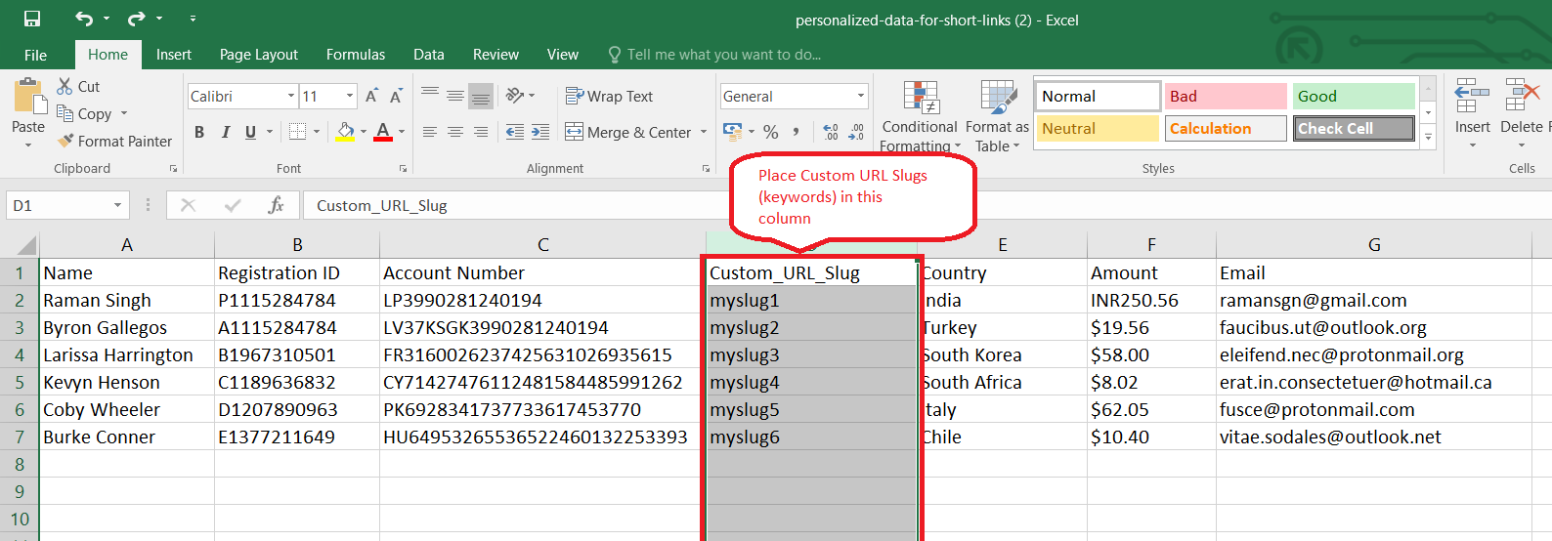Click the Increase Indent icon
The height and width of the screenshot is (541, 1552).
[540, 132]
